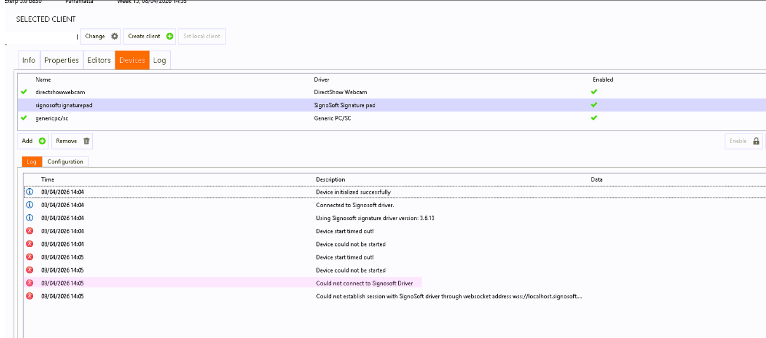
Task: Click the green status check beside directshowwebcam
Action: [24, 92]
